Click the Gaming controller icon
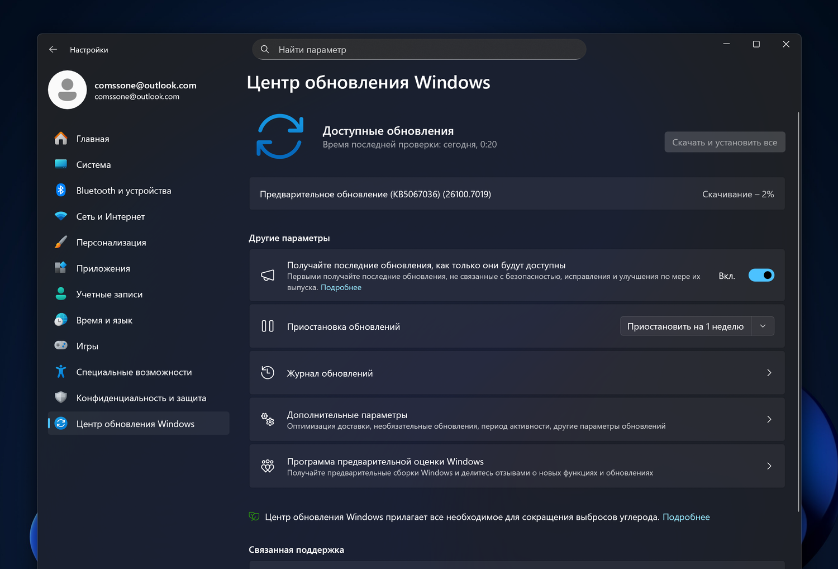Viewport: 838px width, 569px height. coord(61,346)
